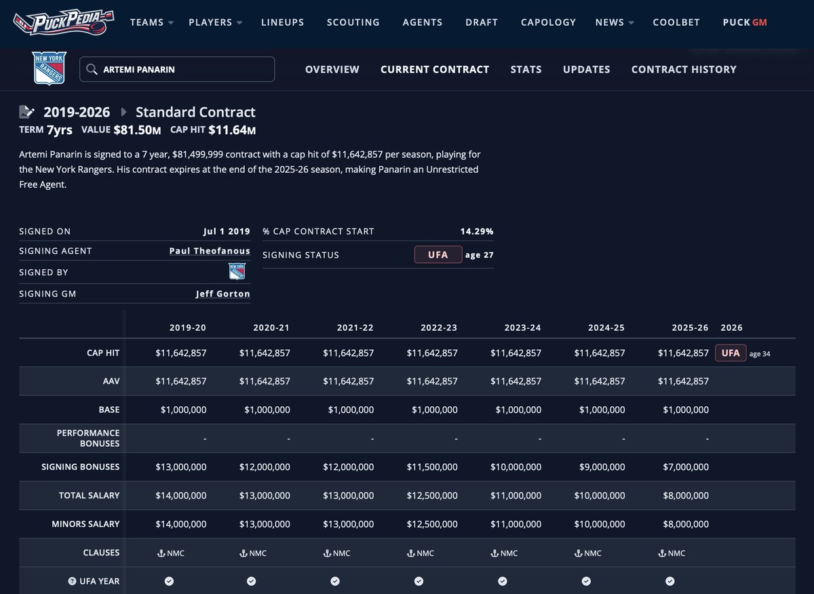This screenshot has width=814, height=594.
Task: Click the arrow between 2019-2026 and Standard Contract
Action: click(x=124, y=113)
